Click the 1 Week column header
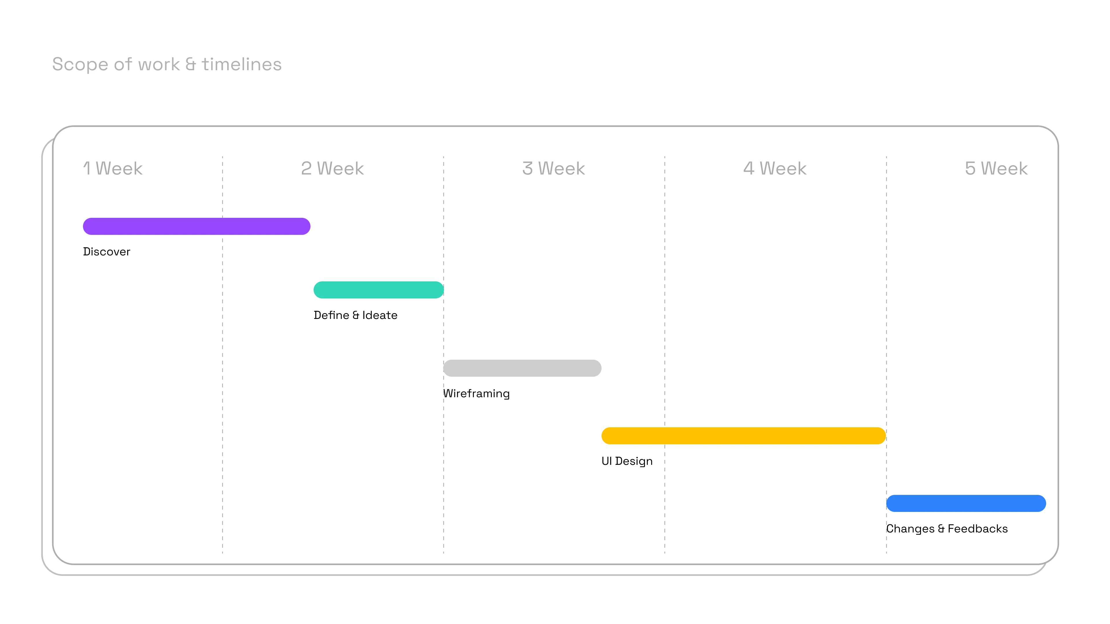The width and height of the screenshot is (1110, 624). coord(112,168)
